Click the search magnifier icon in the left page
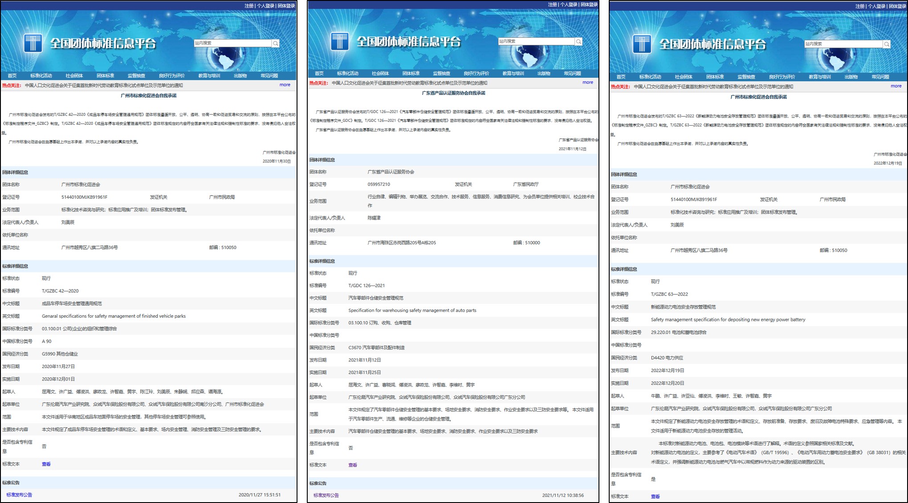The width and height of the screenshot is (908, 503). (x=276, y=43)
